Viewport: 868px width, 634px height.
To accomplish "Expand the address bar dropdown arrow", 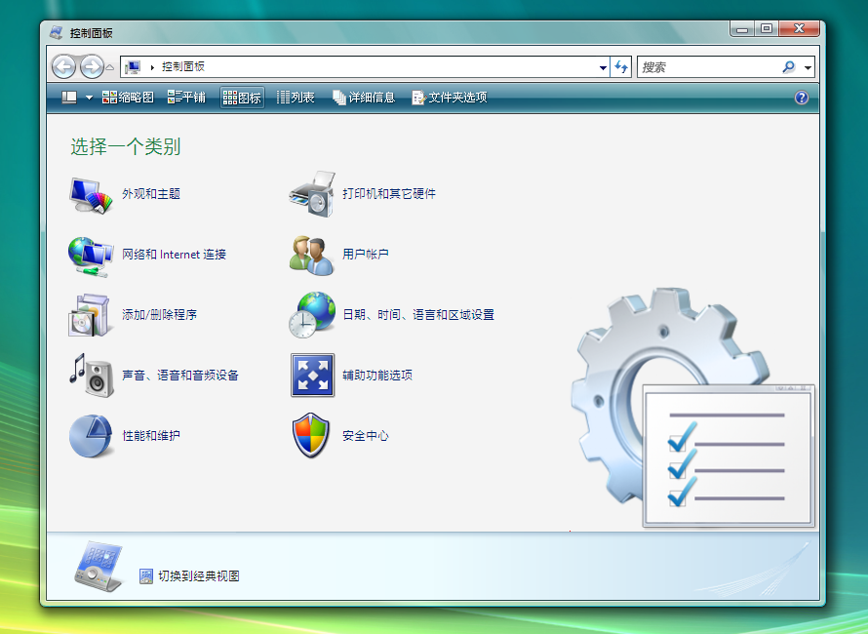I will point(603,67).
